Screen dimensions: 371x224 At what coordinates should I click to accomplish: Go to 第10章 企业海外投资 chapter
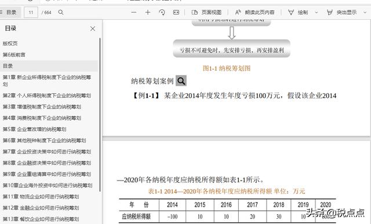click(48, 185)
